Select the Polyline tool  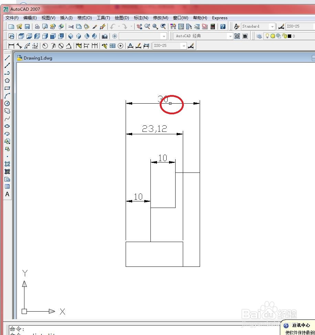point(7,73)
